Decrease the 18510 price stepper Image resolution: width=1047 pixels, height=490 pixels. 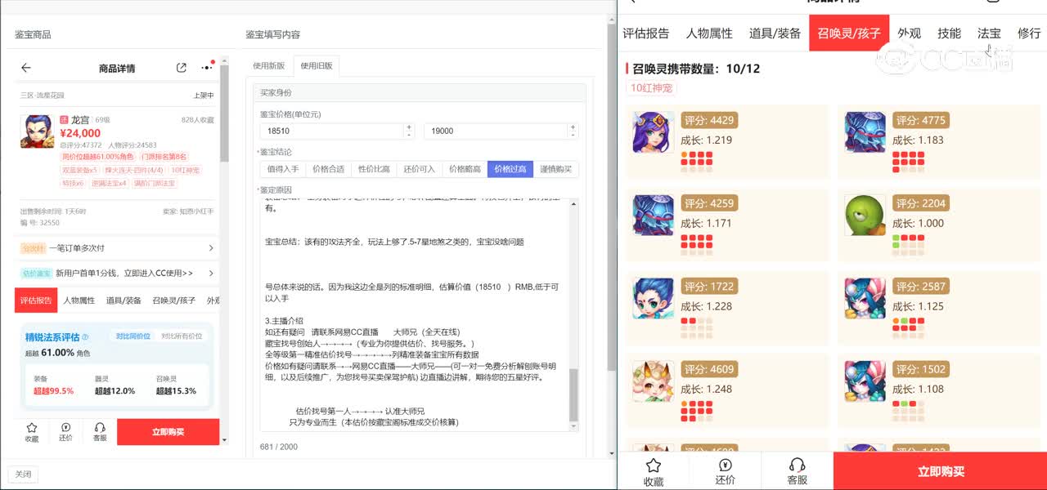click(x=409, y=134)
